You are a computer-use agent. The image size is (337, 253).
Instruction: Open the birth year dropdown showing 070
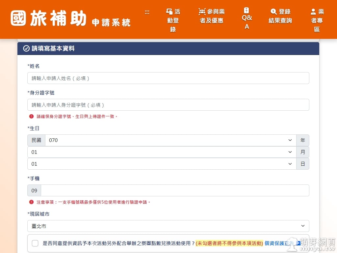[171, 140]
